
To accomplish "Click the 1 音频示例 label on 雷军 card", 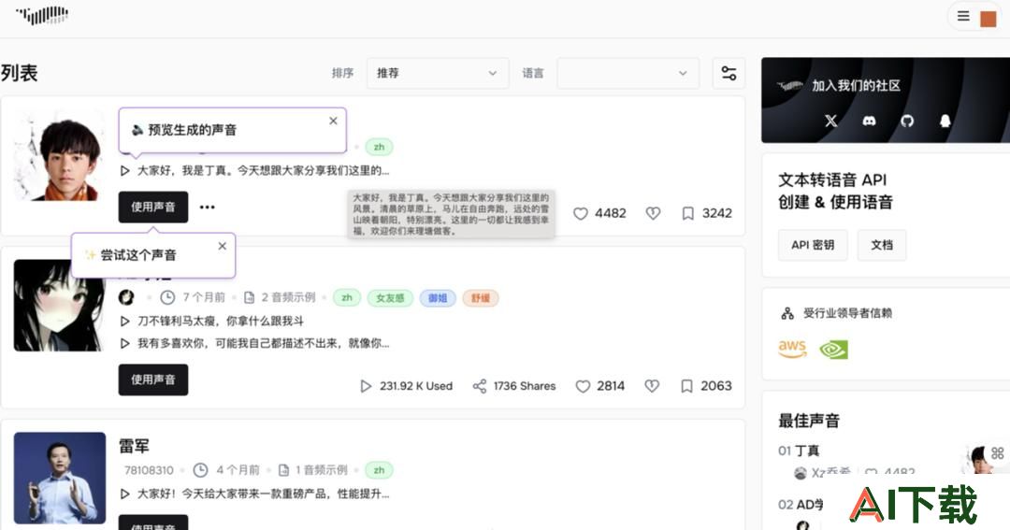I will [x=321, y=470].
